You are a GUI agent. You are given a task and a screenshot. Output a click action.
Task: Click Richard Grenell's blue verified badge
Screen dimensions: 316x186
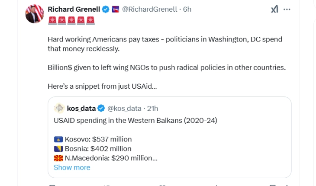105,9
